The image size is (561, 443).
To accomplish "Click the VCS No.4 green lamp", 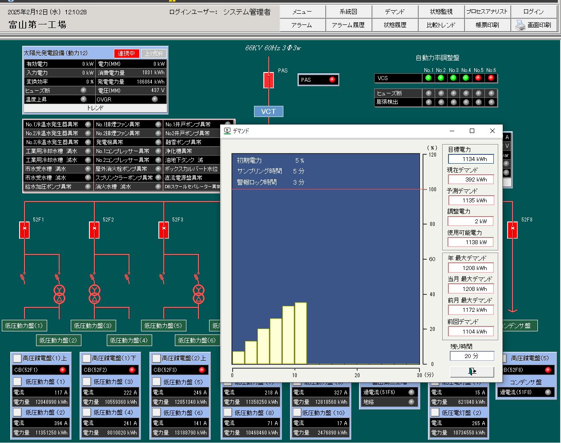I will click(466, 78).
